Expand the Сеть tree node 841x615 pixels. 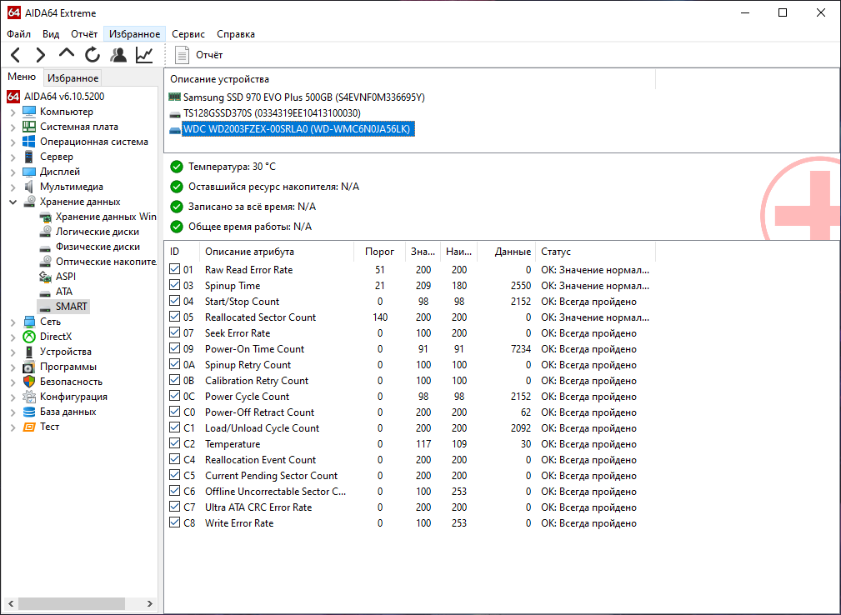13,322
